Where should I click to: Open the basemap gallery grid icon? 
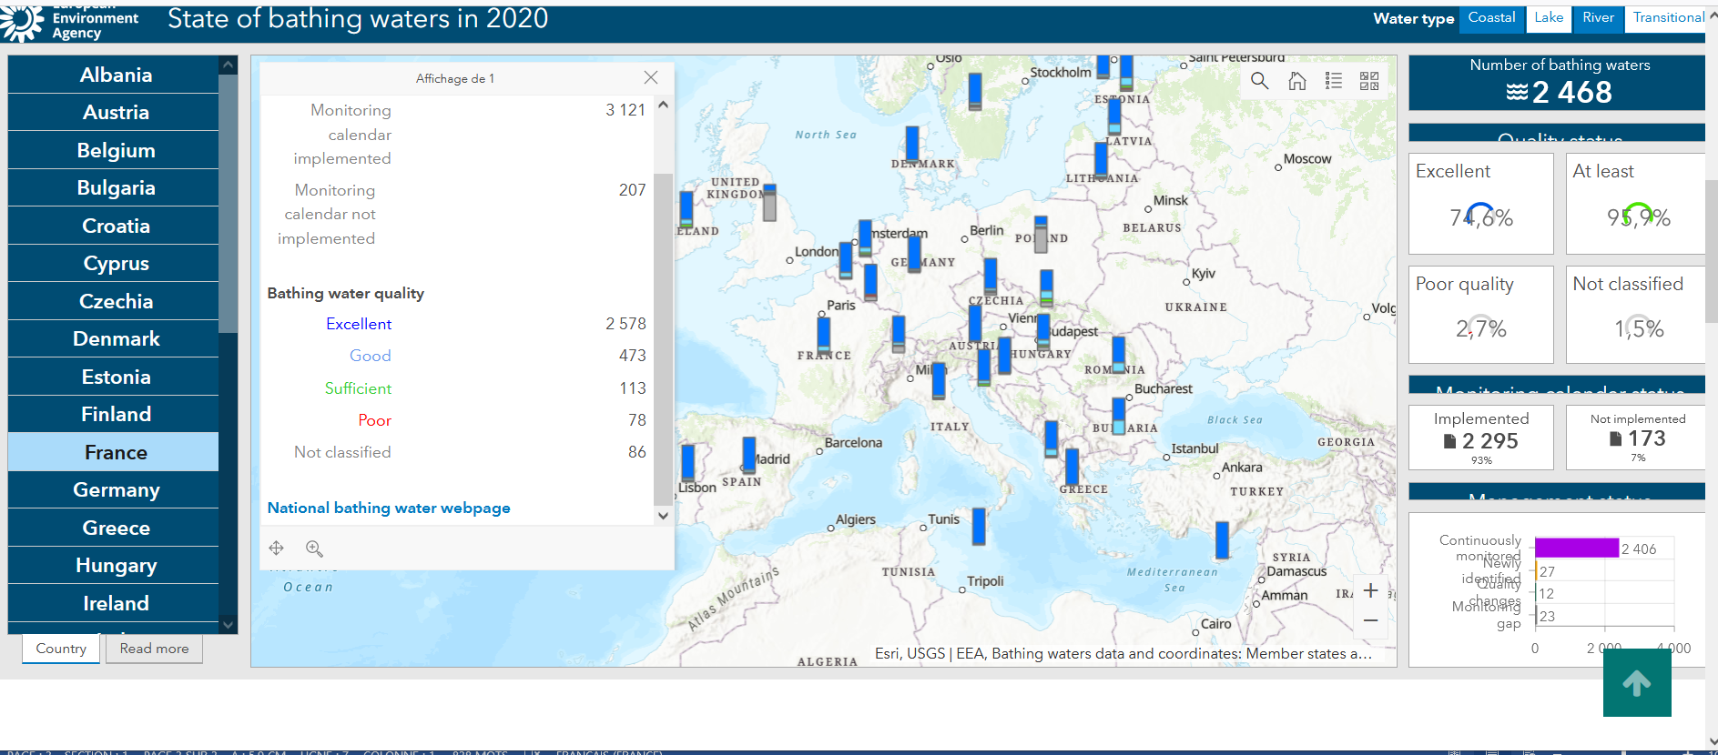tap(1369, 81)
